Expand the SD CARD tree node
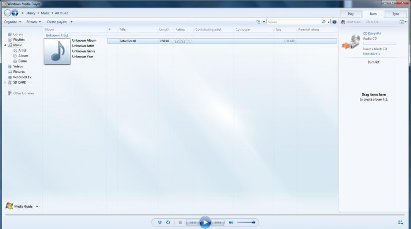Viewport: 411px width, 229px height. 5,83
